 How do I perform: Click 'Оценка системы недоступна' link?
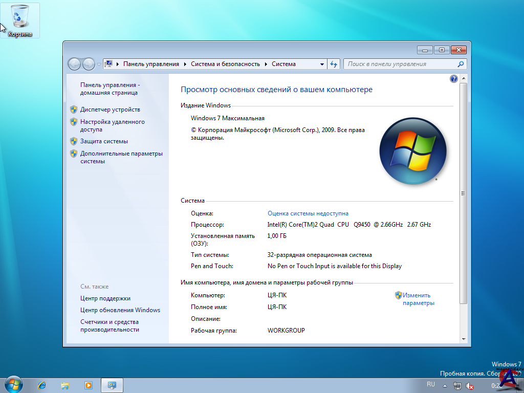(x=308, y=213)
